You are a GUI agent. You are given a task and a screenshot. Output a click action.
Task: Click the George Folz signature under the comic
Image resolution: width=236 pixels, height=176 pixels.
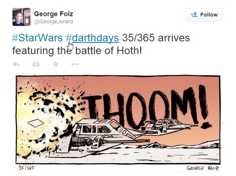pos(203,168)
